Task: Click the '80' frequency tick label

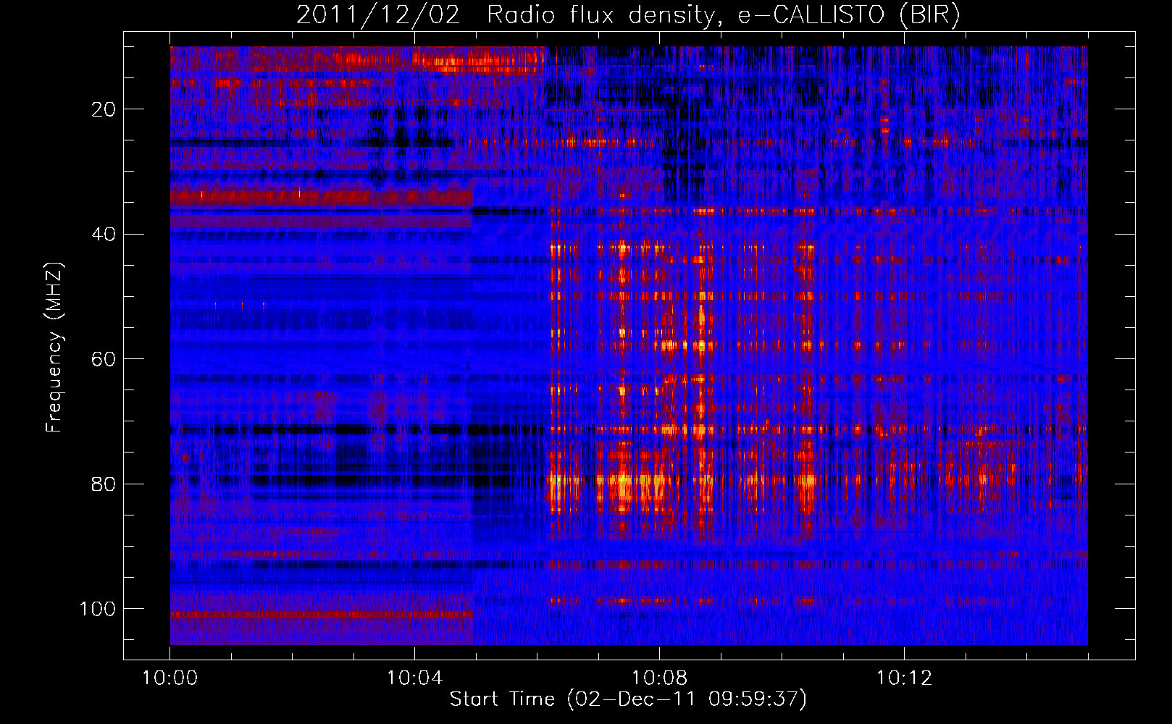Action: (104, 484)
